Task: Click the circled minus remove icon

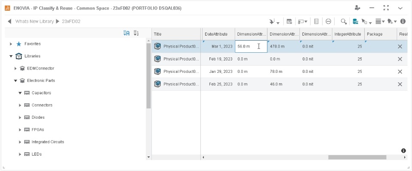Action: 328,21
